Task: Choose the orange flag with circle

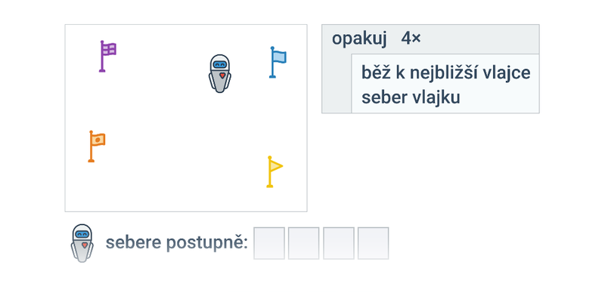Action: click(97, 146)
